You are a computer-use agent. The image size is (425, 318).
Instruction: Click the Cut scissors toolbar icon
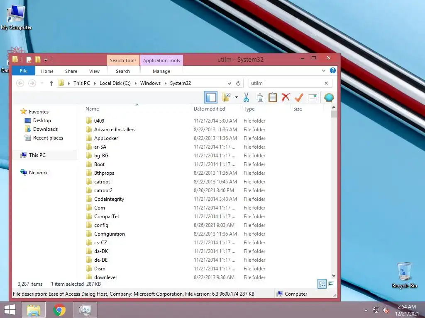coord(246,97)
